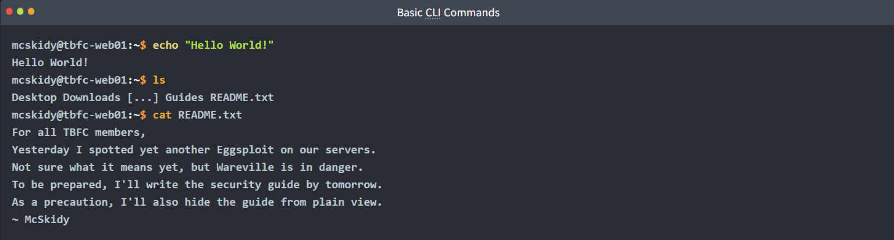
Task: Click the orange window dot
Action: pos(31,12)
